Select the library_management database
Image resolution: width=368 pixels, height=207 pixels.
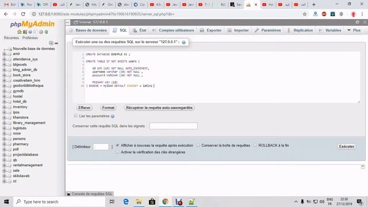coord(29,122)
